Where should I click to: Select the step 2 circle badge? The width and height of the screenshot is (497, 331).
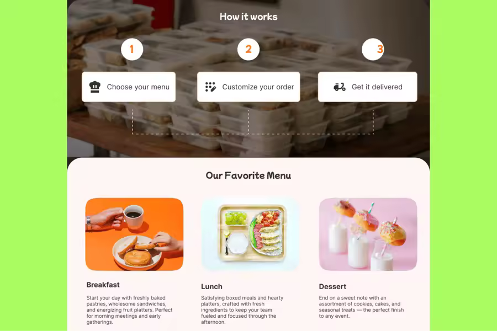click(x=248, y=50)
